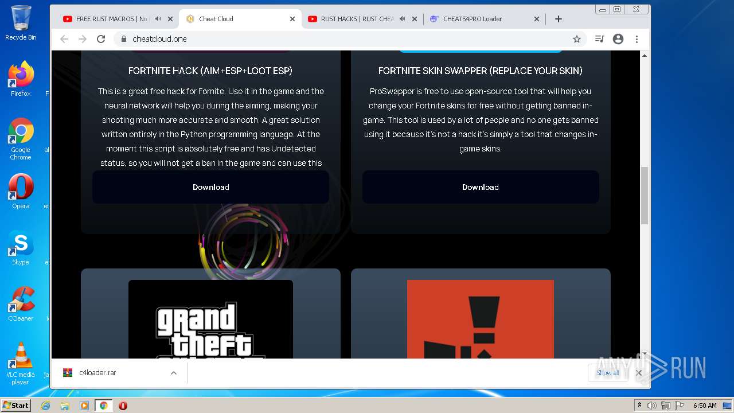This screenshot has width=734, height=413.
Task: Open Chrome three-dot menu
Action: (x=637, y=39)
